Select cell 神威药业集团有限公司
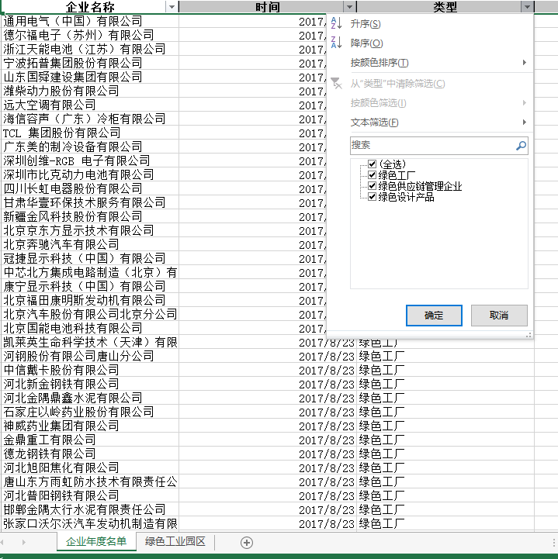The width and height of the screenshot is (558, 559). click(90, 426)
